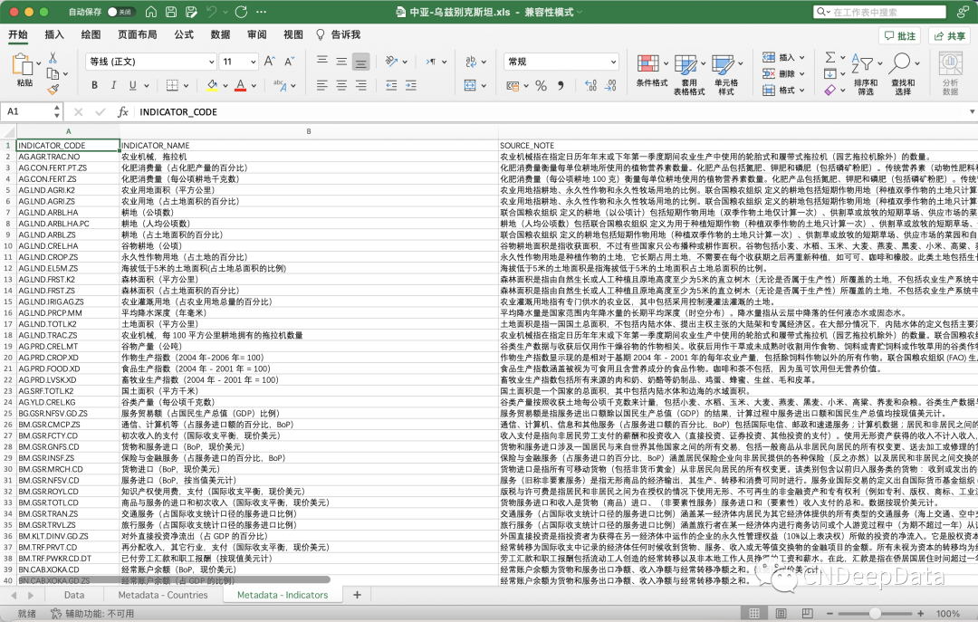This screenshot has height=622, width=978.
Task: Open the Format as Table menu
Action: 689,74
